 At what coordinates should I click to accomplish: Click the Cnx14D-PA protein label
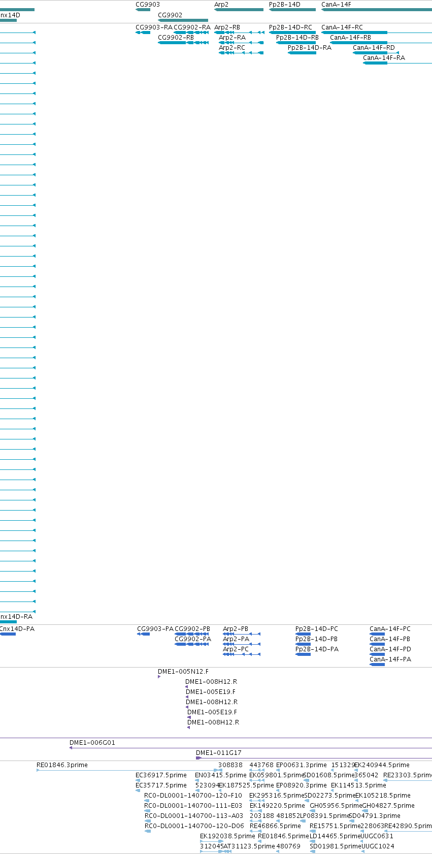[x=17, y=629]
